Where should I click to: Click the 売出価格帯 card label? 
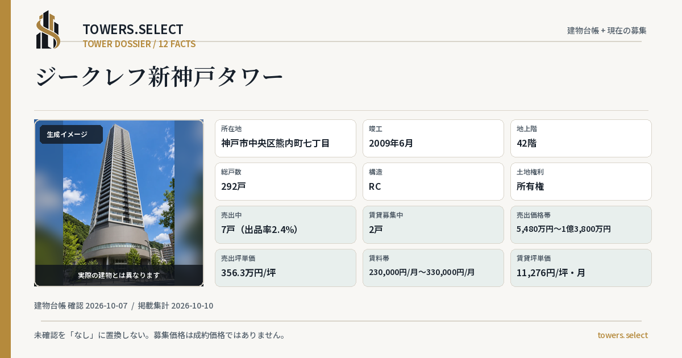(534, 215)
